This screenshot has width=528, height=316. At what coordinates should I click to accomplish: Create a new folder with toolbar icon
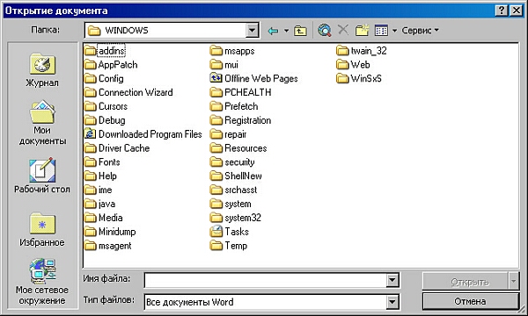(362, 30)
